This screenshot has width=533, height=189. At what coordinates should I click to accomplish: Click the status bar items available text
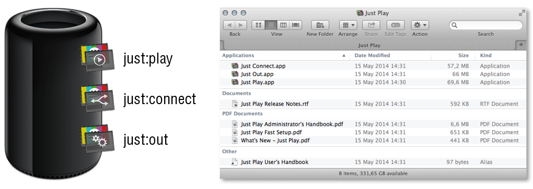click(373, 173)
